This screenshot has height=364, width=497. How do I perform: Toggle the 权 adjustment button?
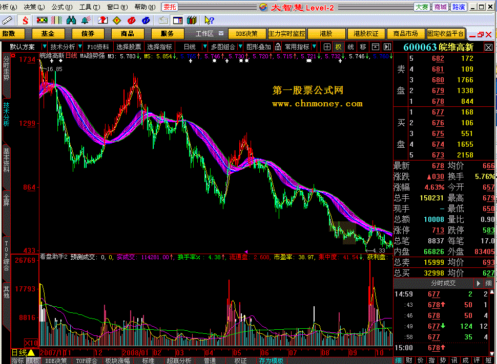click(338, 47)
